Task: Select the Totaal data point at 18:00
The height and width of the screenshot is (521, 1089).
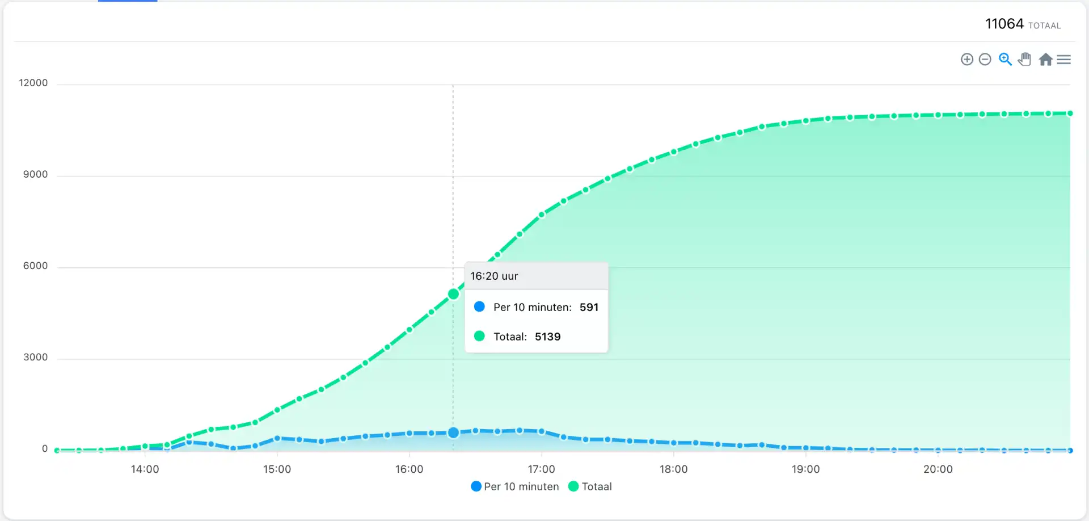Action: click(x=674, y=152)
